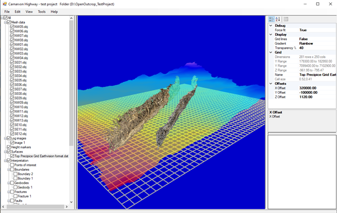Viewport: 337px width, 213px height.
Task: Click the application icon in title bar
Action: coord(4,4)
